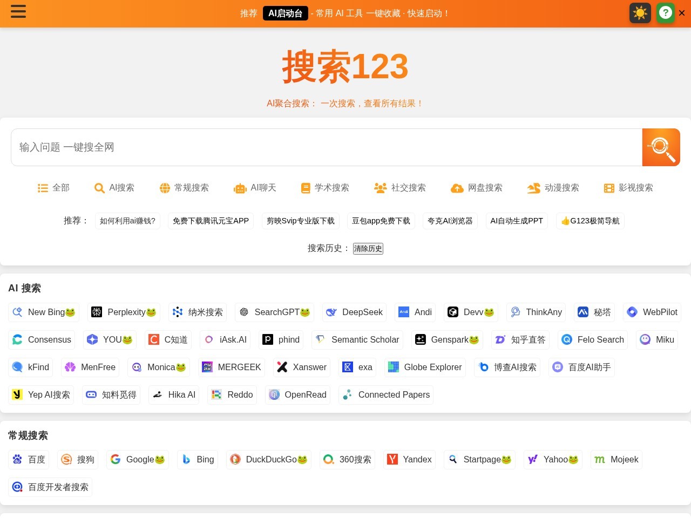Screen dimensions: 691x518
Task: Click the C知道 icon
Action: (x=154, y=339)
